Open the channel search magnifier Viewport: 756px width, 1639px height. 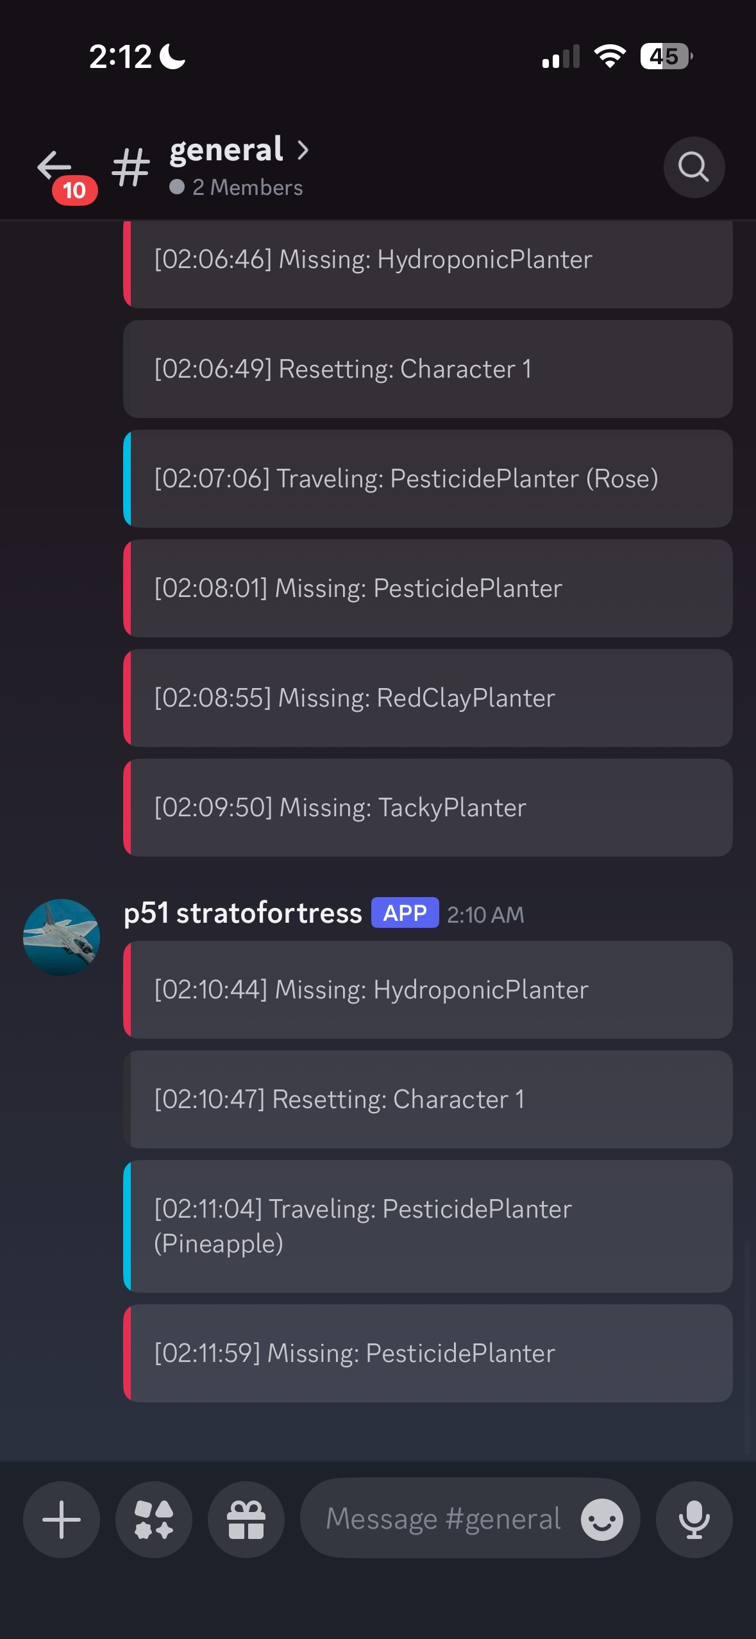coord(694,167)
